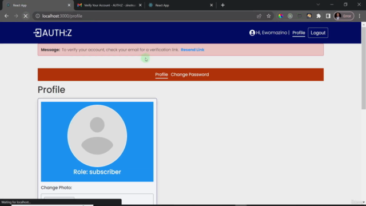Minimize the browser window
The width and height of the screenshot is (366, 206).
332,5
